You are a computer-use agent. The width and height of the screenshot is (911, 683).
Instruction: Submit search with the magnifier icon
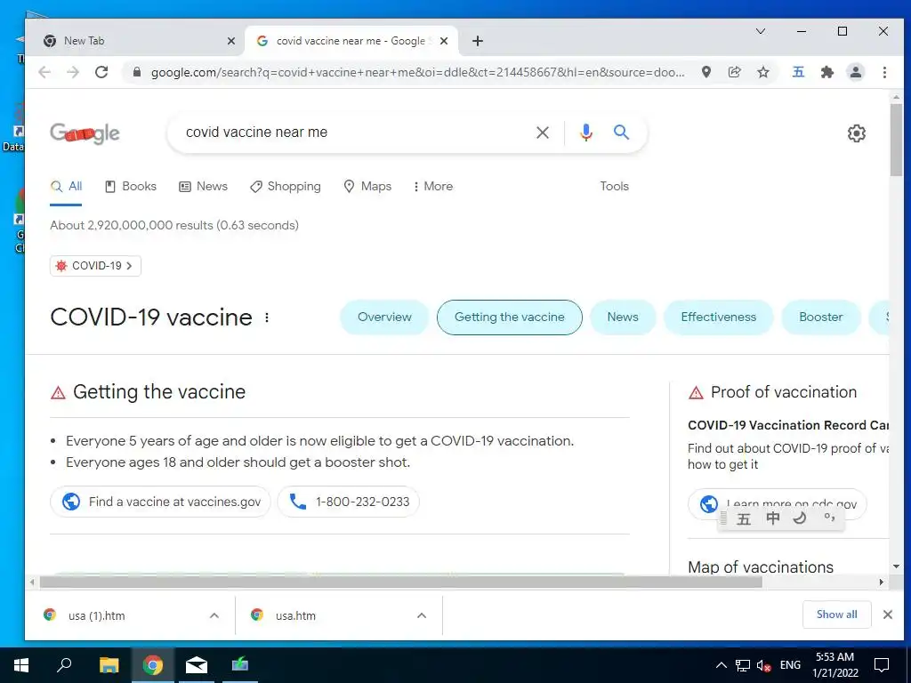[622, 133]
